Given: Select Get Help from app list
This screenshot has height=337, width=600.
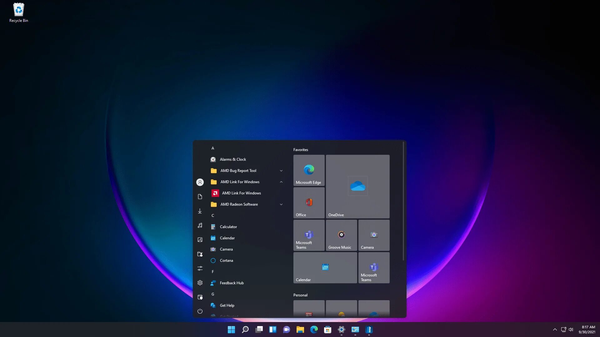Looking at the screenshot, I should (227, 305).
